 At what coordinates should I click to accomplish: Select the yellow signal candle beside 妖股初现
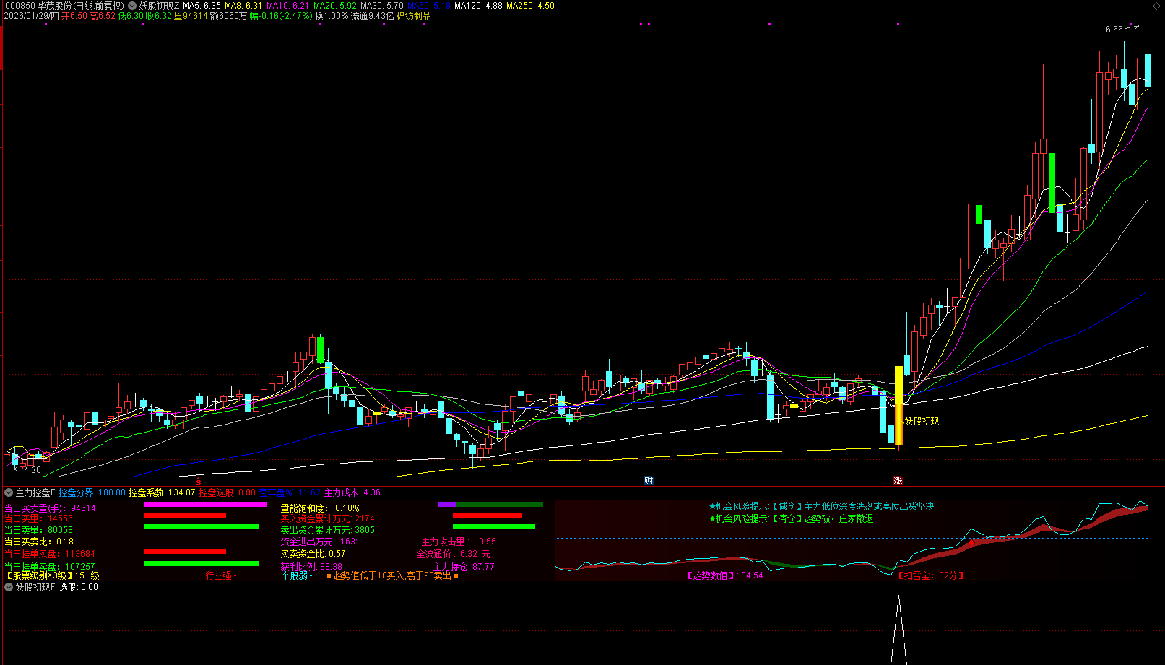coord(898,407)
